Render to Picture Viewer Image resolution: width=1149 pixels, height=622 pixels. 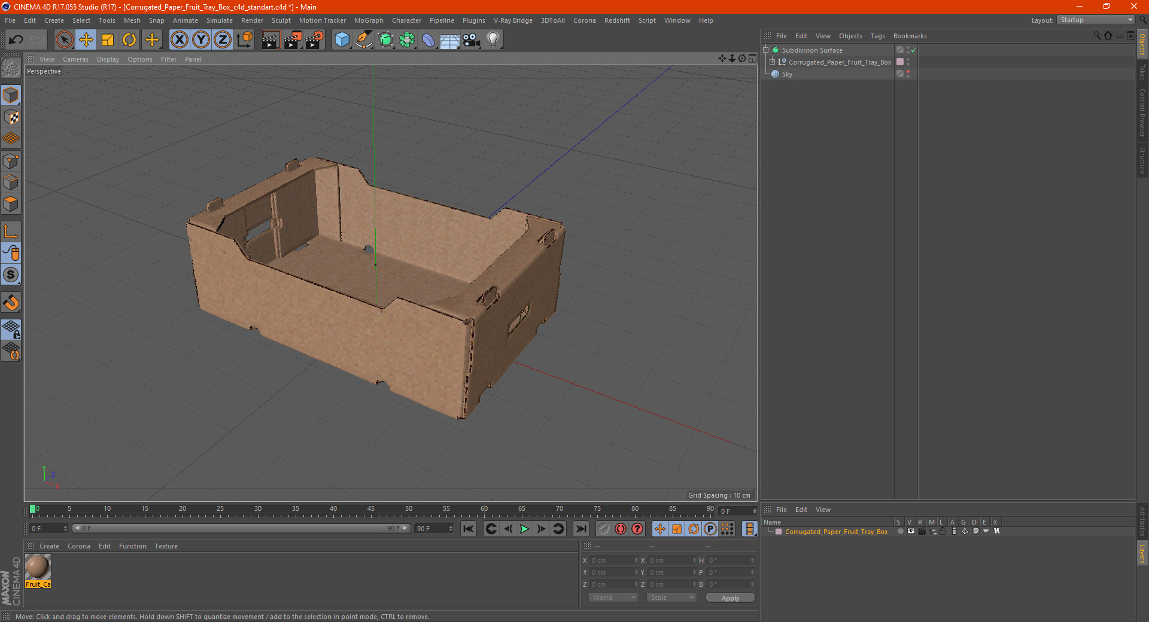293,40
